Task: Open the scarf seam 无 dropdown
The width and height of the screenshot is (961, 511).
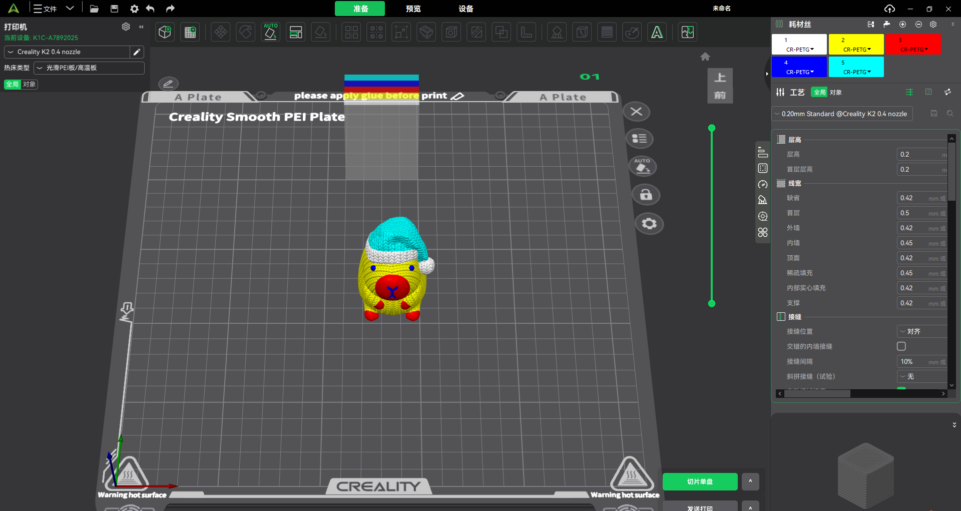Action: click(922, 376)
